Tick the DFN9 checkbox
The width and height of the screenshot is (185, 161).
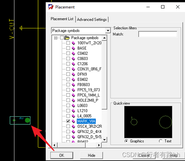[x=68, y=74]
